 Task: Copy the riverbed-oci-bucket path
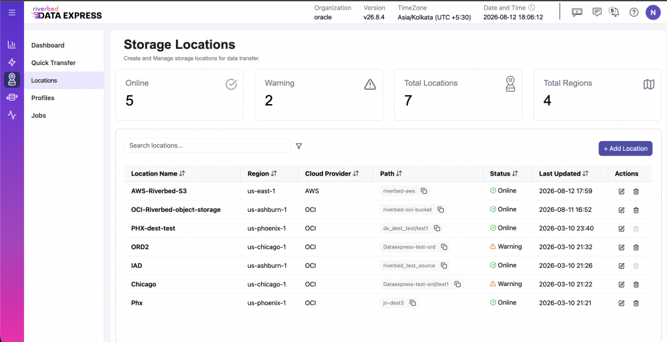[441, 210]
